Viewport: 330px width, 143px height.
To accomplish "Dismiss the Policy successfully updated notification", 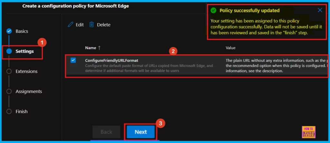I will point(320,10).
